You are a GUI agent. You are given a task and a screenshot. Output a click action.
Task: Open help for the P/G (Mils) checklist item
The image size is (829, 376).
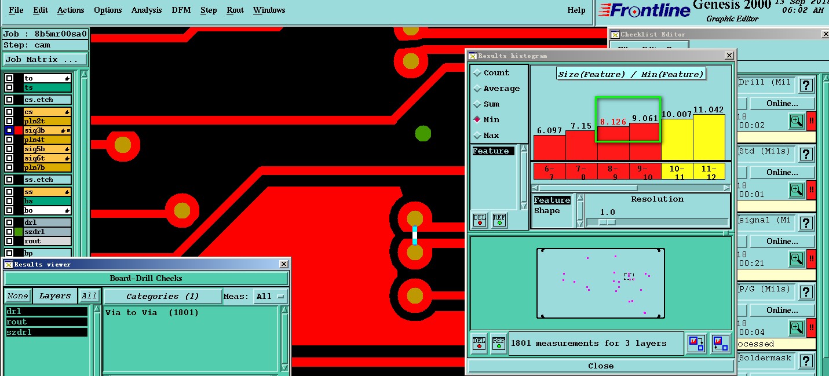point(806,293)
